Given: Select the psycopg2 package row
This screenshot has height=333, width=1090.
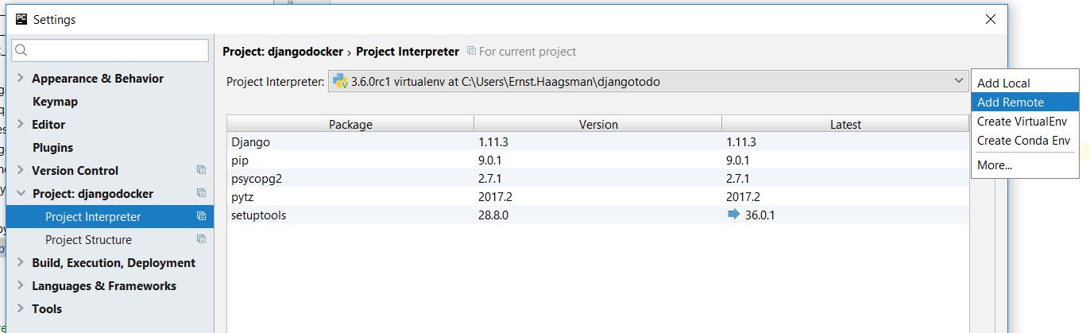Looking at the screenshot, I should (597, 178).
